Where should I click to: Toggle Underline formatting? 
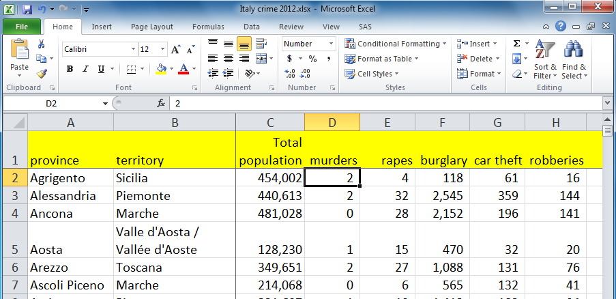[x=101, y=69]
